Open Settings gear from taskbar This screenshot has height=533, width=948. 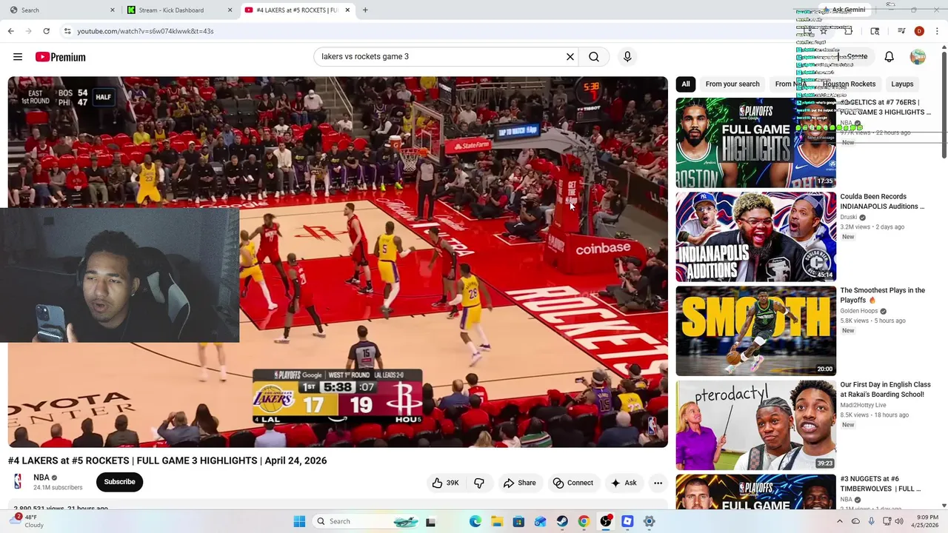tap(649, 521)
